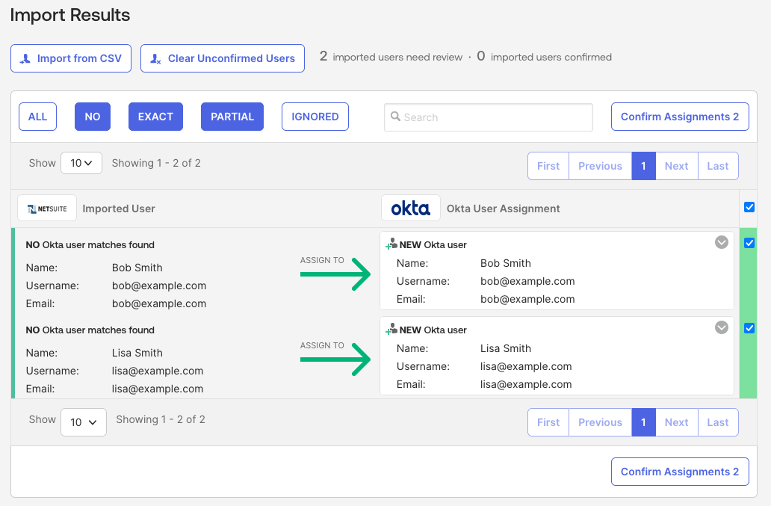Uncheck the Bob Smith assignment checkbox
Screen dimensions: 771x506
point(749,243)
